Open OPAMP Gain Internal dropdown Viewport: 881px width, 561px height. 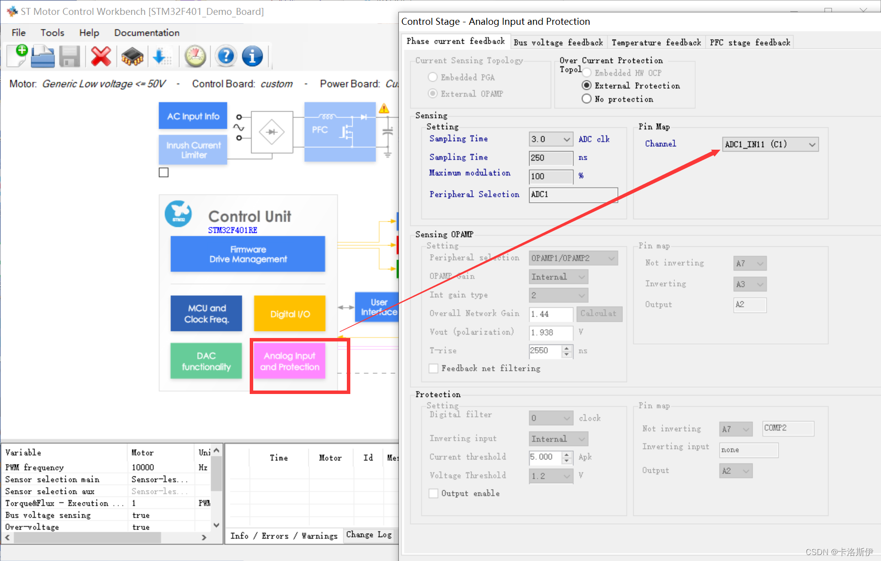[x=558, y=277]
